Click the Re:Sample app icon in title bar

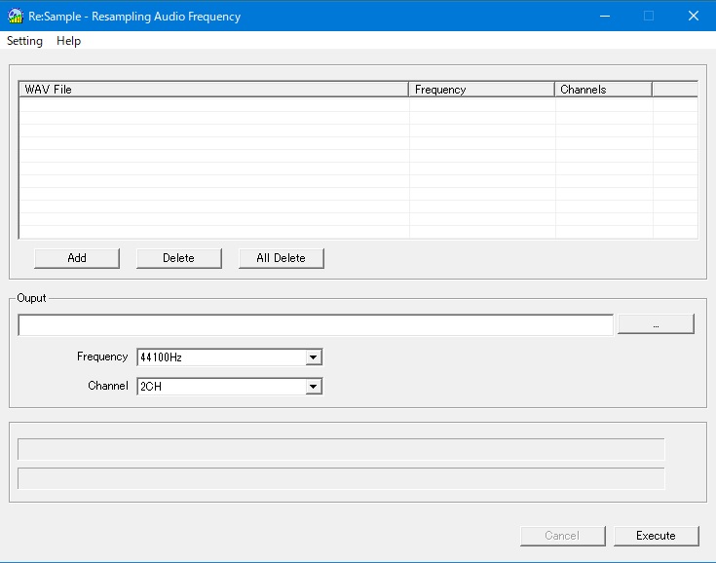tap(15, 16)
